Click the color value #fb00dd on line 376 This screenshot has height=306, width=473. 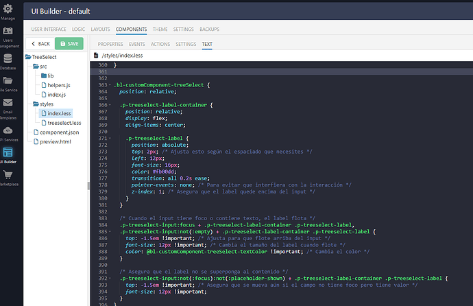pyautogui.click(x=163, y=172)
